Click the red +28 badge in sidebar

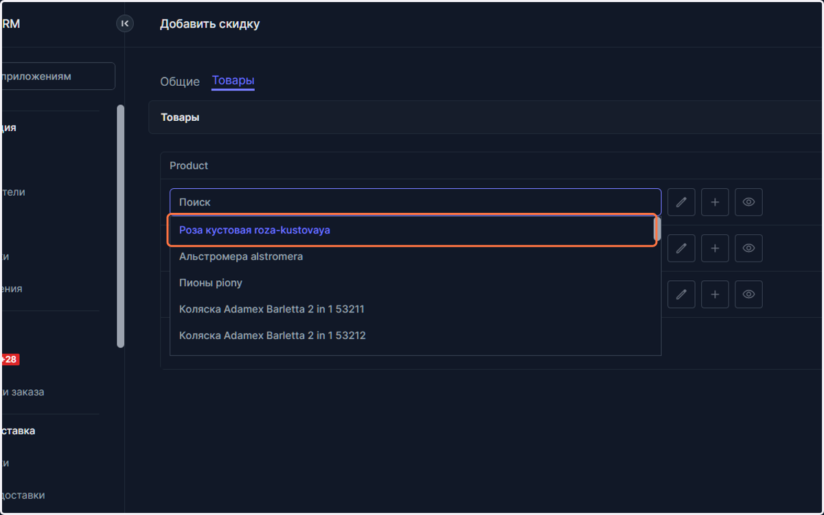(x=9, y=359)
